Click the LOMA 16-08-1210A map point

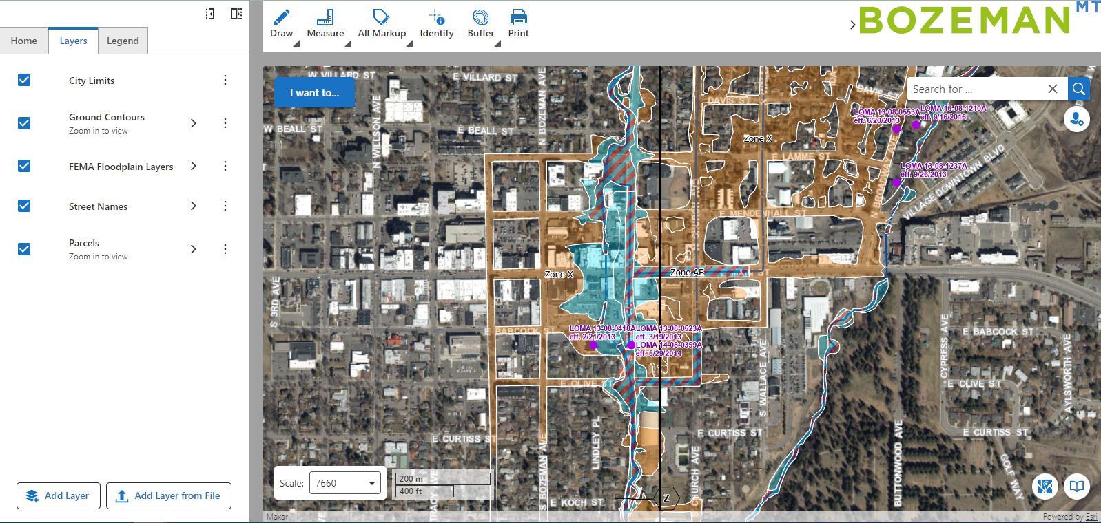[x=916, y=125]
